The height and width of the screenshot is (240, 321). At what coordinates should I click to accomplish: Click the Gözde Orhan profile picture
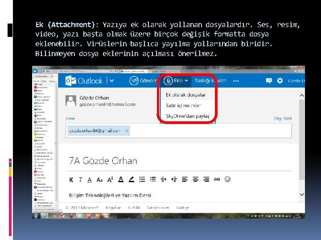pyautogui.click(x=71, y=100)
